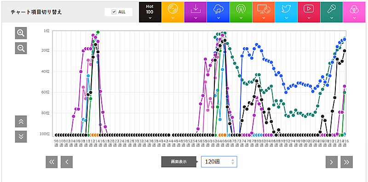Toggle the orange-red PC lookup chart tile
This screenshot has width=368, height=182.
[x=264, y=12]
